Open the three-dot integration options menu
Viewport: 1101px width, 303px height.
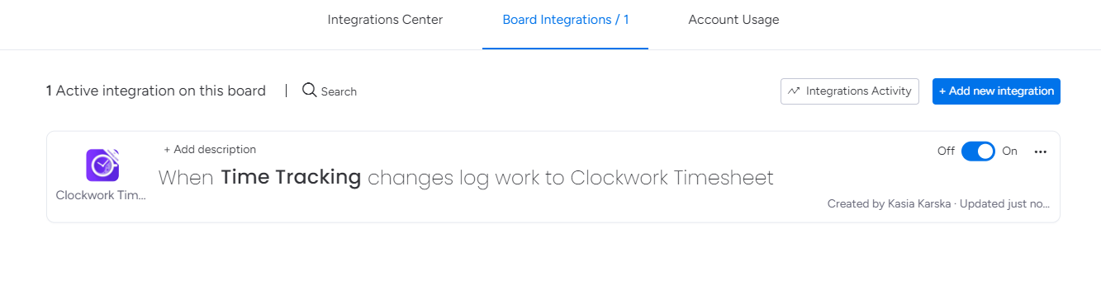pyautogui.click(x=1041, y=151)
